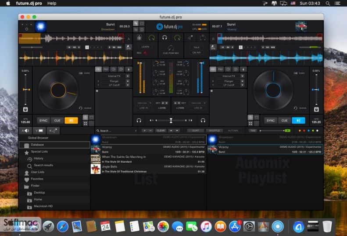Open Search results in the browser tree
Image resolution: width=347 pixels, height=236 pixels.
(x=54, y=165)
